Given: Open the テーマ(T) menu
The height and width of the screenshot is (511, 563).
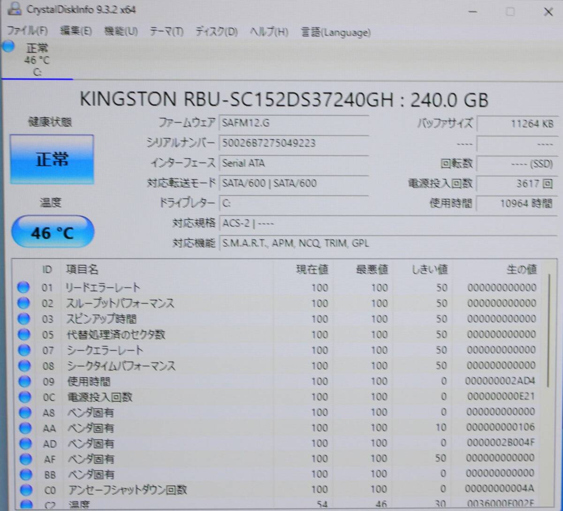Looking at the screenshot, I should pos(166,32).
